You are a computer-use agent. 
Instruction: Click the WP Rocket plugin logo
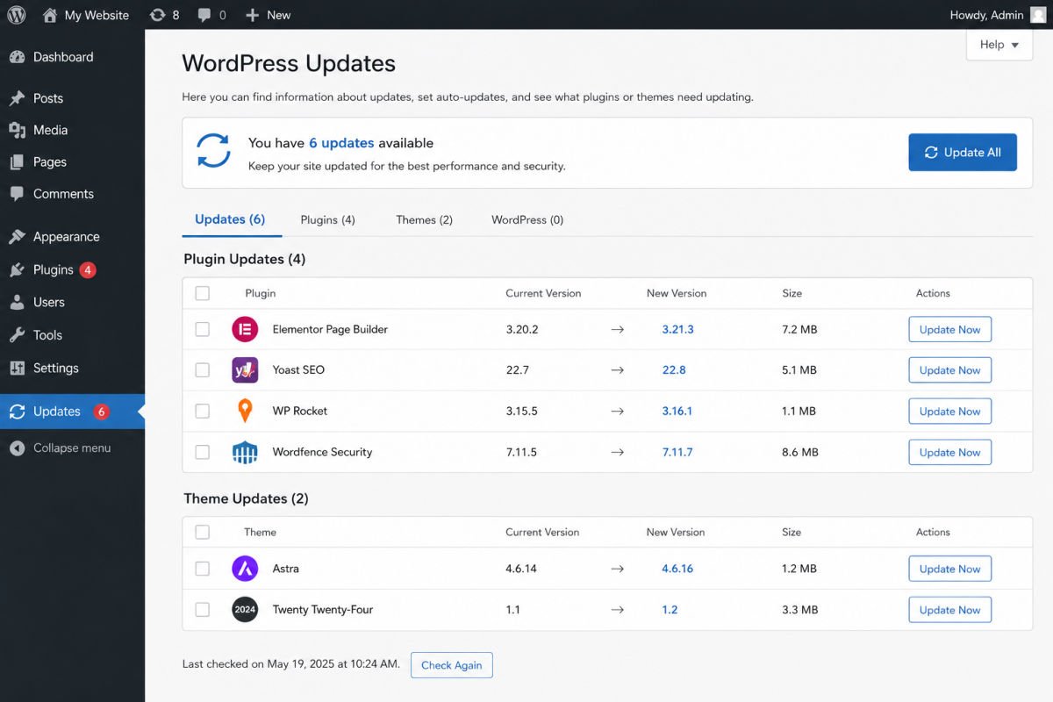[245, 411]
